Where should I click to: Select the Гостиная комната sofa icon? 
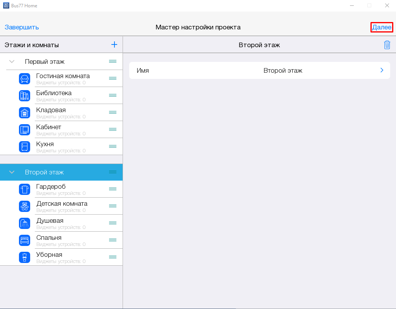pyautogui.click(x=24, y=79)
